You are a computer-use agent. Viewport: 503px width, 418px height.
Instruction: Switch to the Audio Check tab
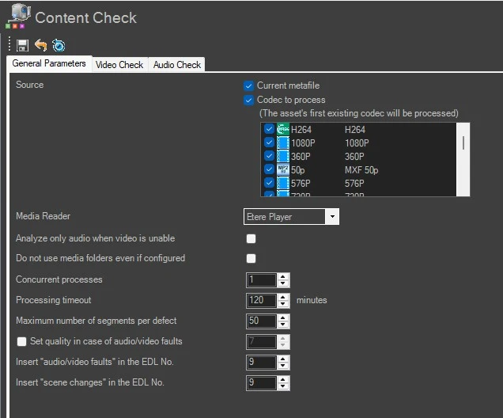[177, 65]
